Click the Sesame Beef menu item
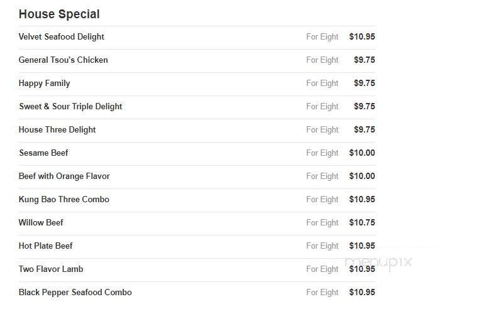This screenshot has width=491, height=314. click(43, 153)
